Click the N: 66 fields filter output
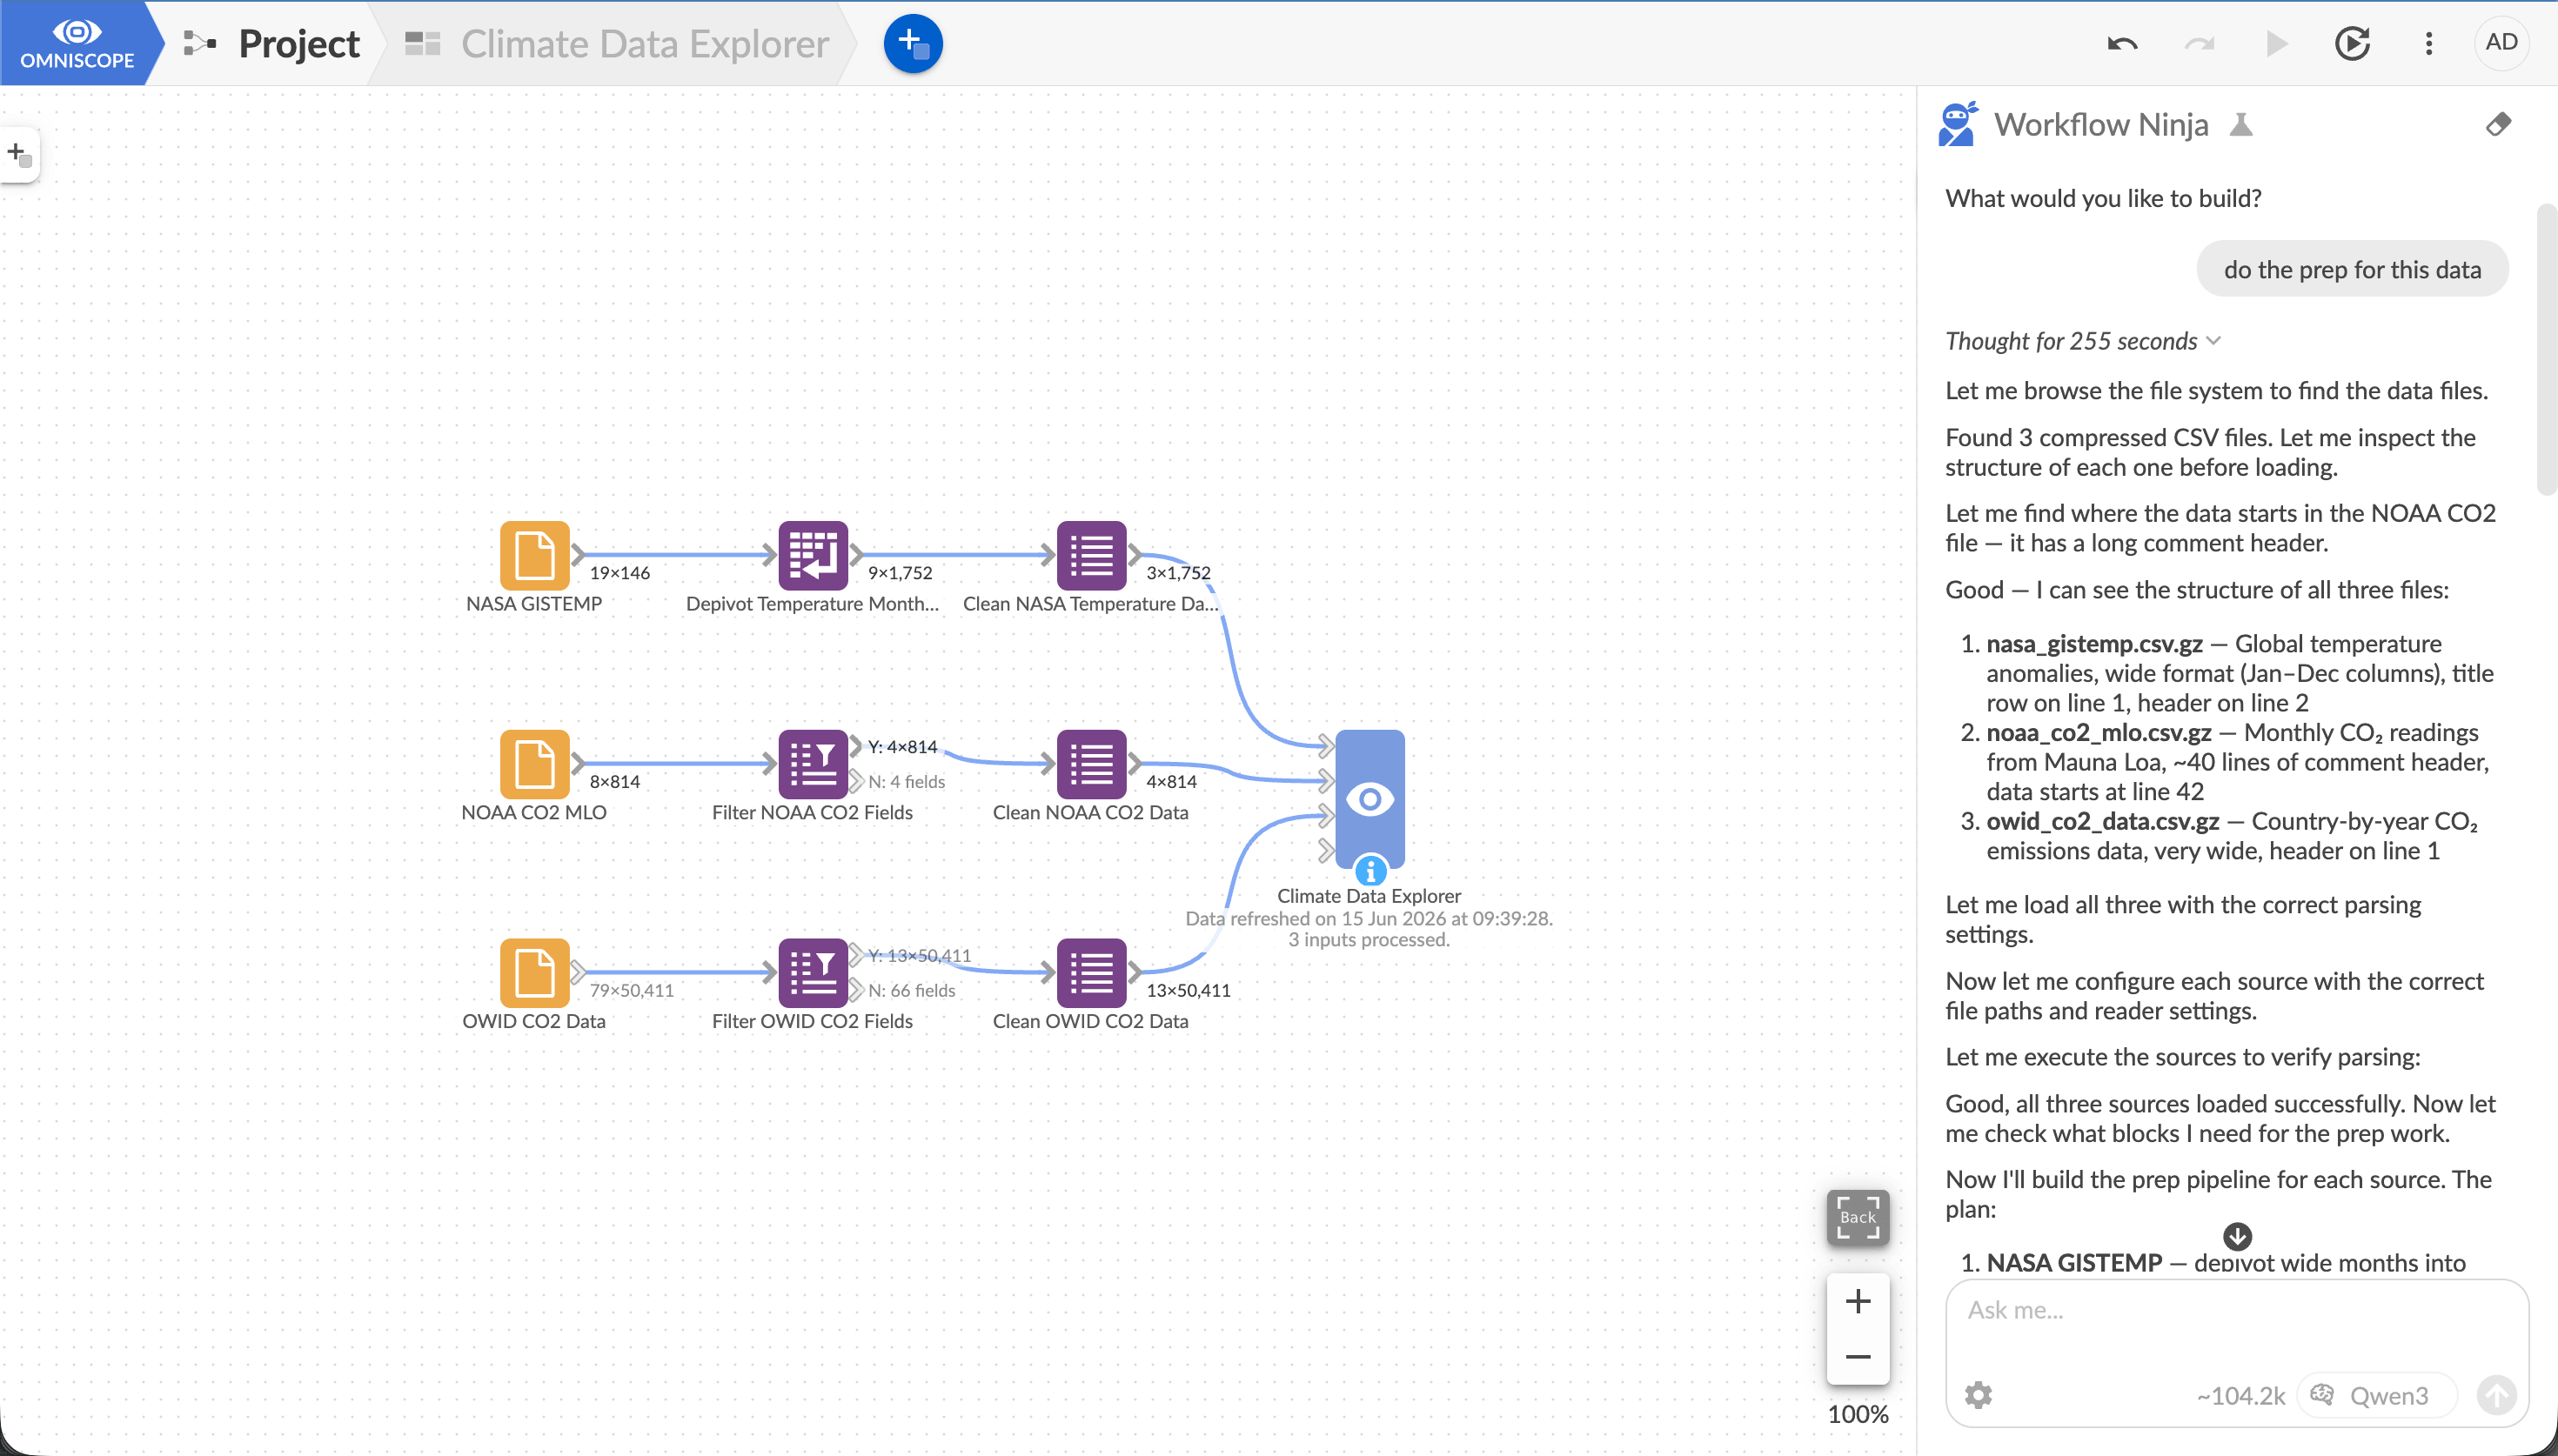 coord(911,991)
